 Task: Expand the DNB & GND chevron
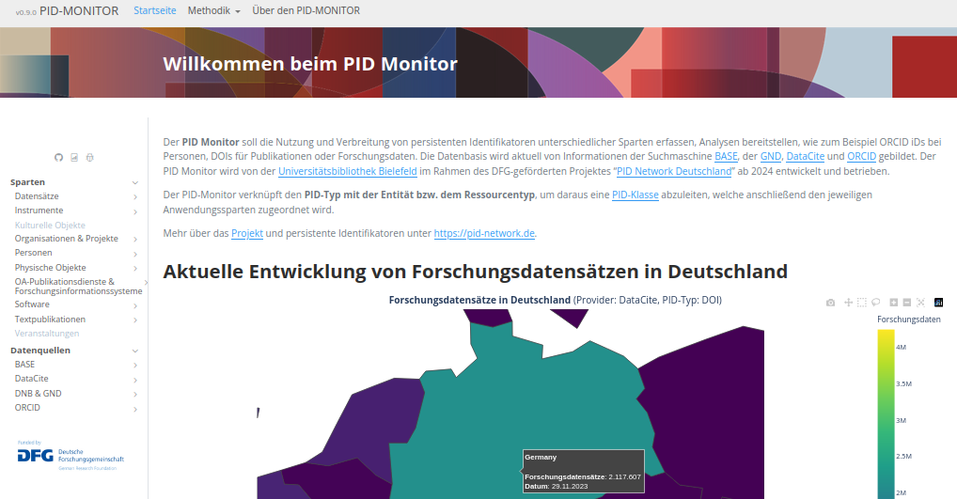135,395
